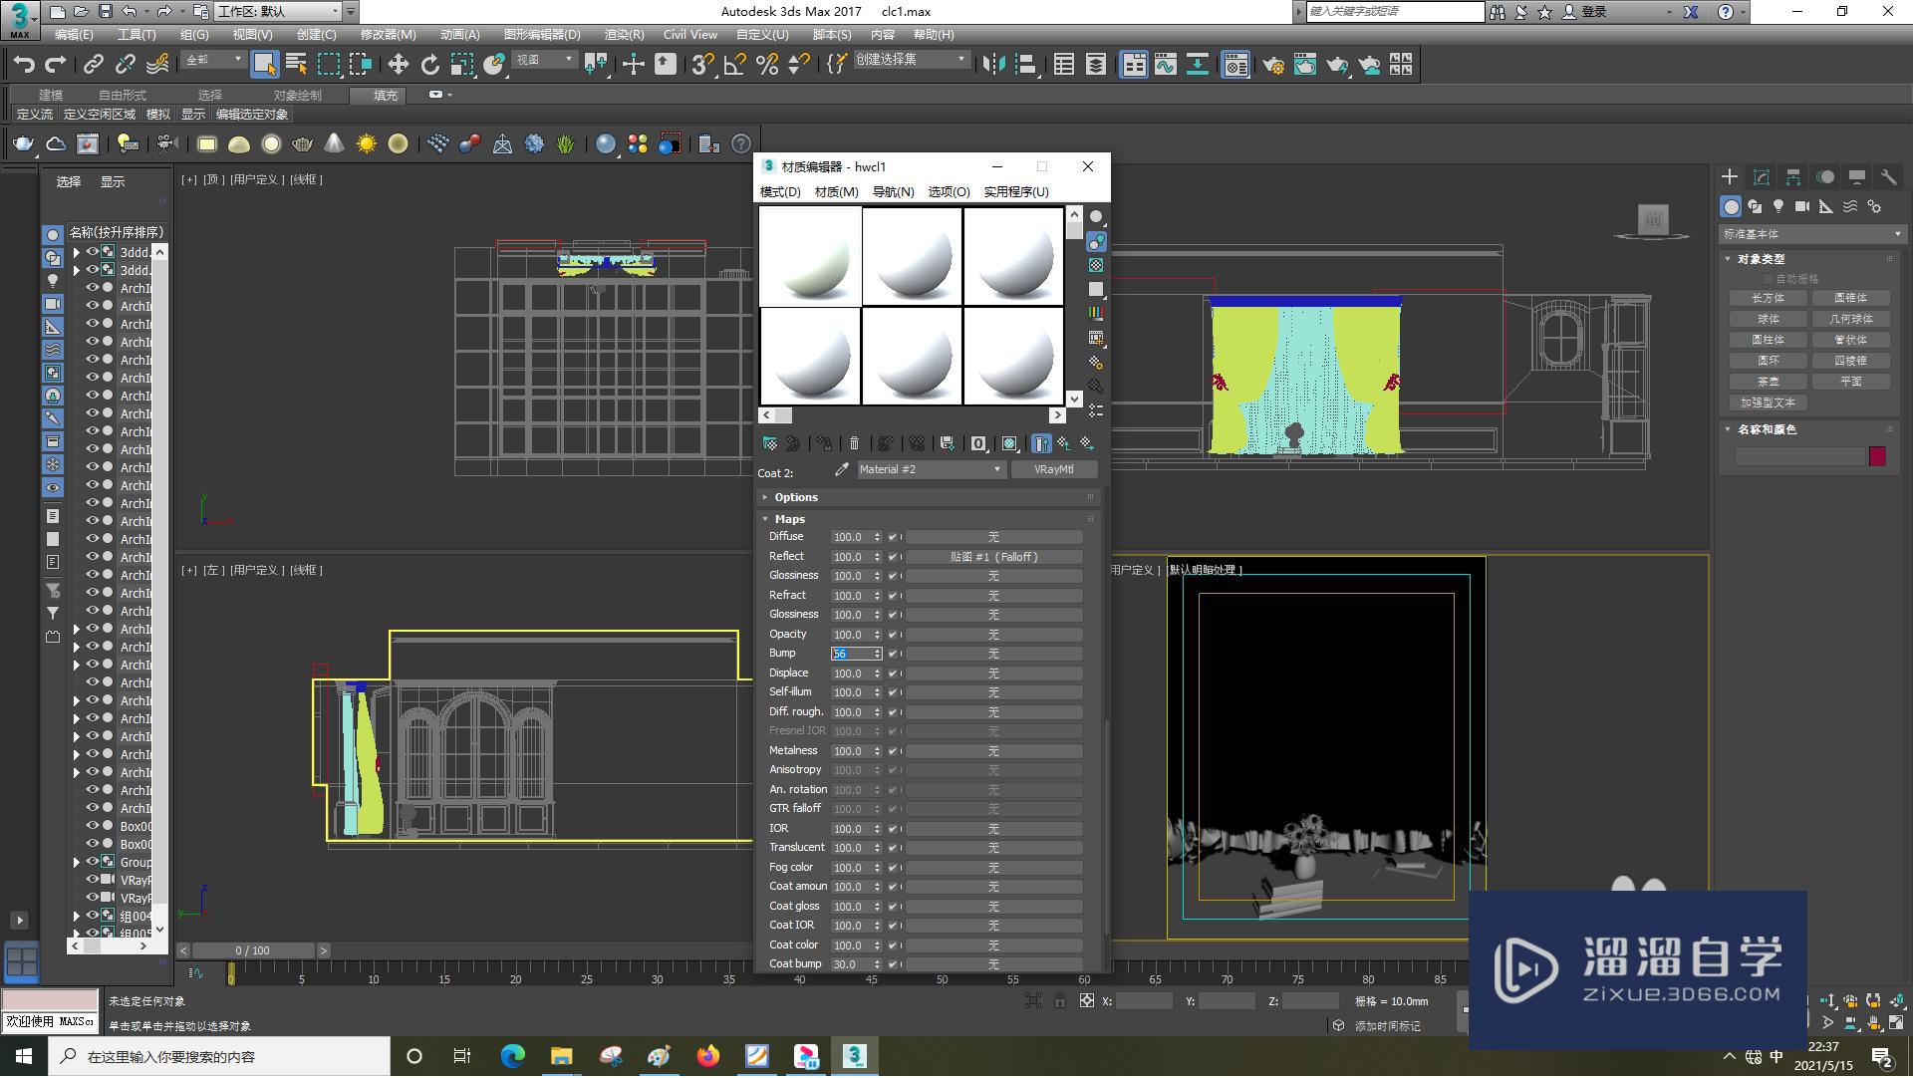Viewport: 1913px width, 1078px height.
Task: Click the object color swatch
Action: pos(1877,457)
